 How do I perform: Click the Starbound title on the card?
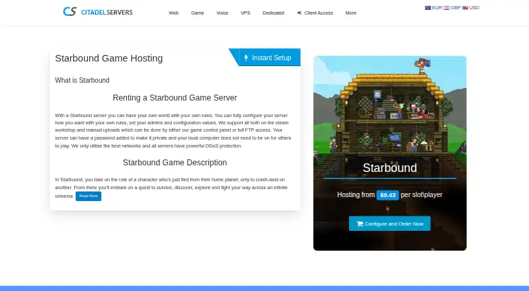coord(389,168)
